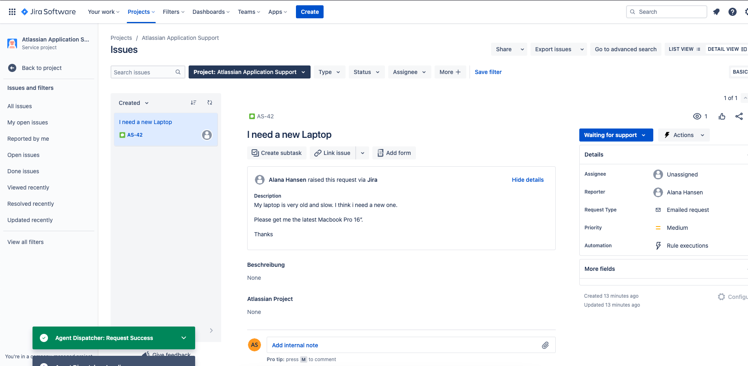Viewport: 748px width, 366px height.
Task: Click the Emailed request envelope icon
Action: click(658, 210)
